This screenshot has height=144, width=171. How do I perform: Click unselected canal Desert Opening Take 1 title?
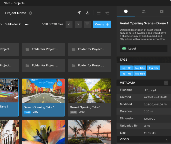85,107
